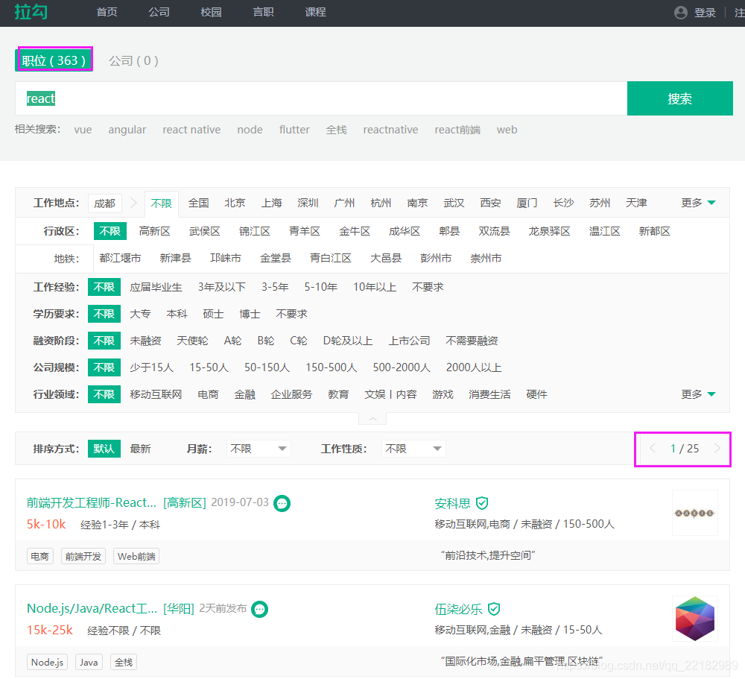
Task: Click related search 'react native'
Action: coord(191,130)
